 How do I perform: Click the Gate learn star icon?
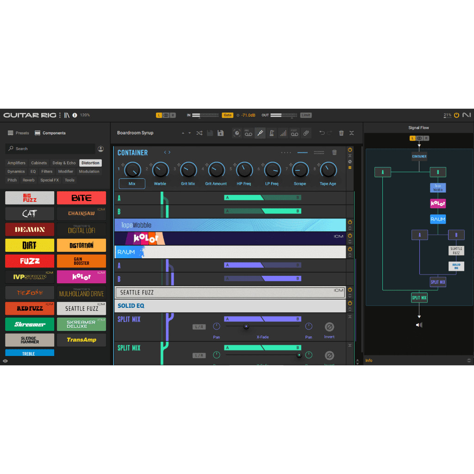tap(238, 115)
